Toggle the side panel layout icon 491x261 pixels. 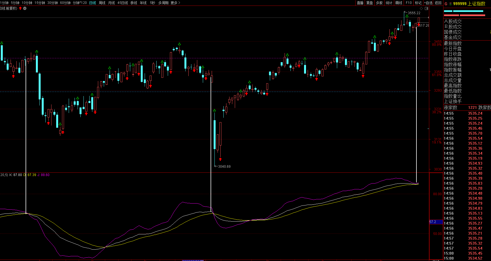pyautogui.click(x=426, y=9)
